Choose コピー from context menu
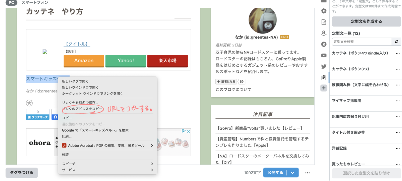Image resolution: width=402 pixels, height=181 pixels. [x=67, y=118]
